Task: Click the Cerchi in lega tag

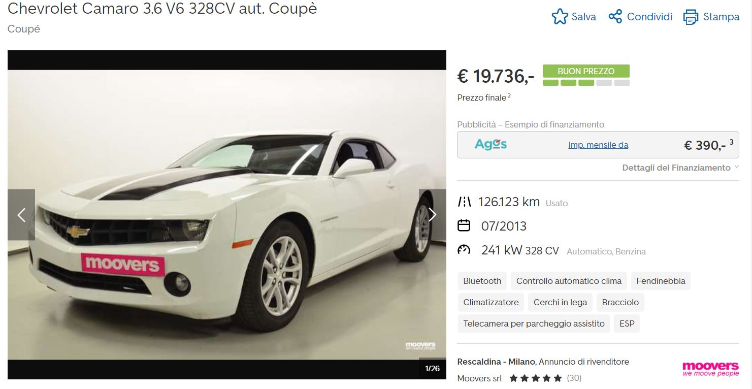Action: [560, 302]
